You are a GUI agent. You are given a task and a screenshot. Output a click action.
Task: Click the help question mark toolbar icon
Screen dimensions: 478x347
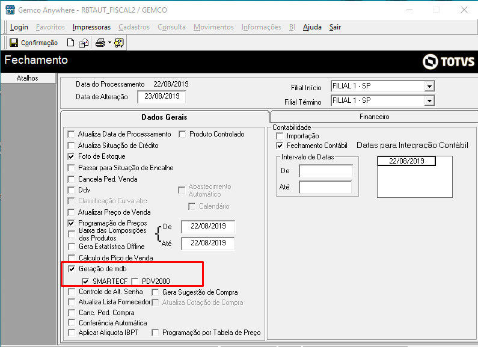coord(119,43)
